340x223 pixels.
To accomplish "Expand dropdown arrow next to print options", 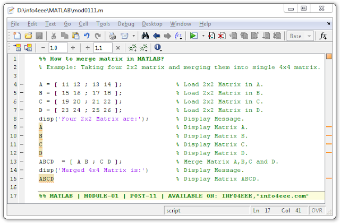I will (x=134, y=36).
